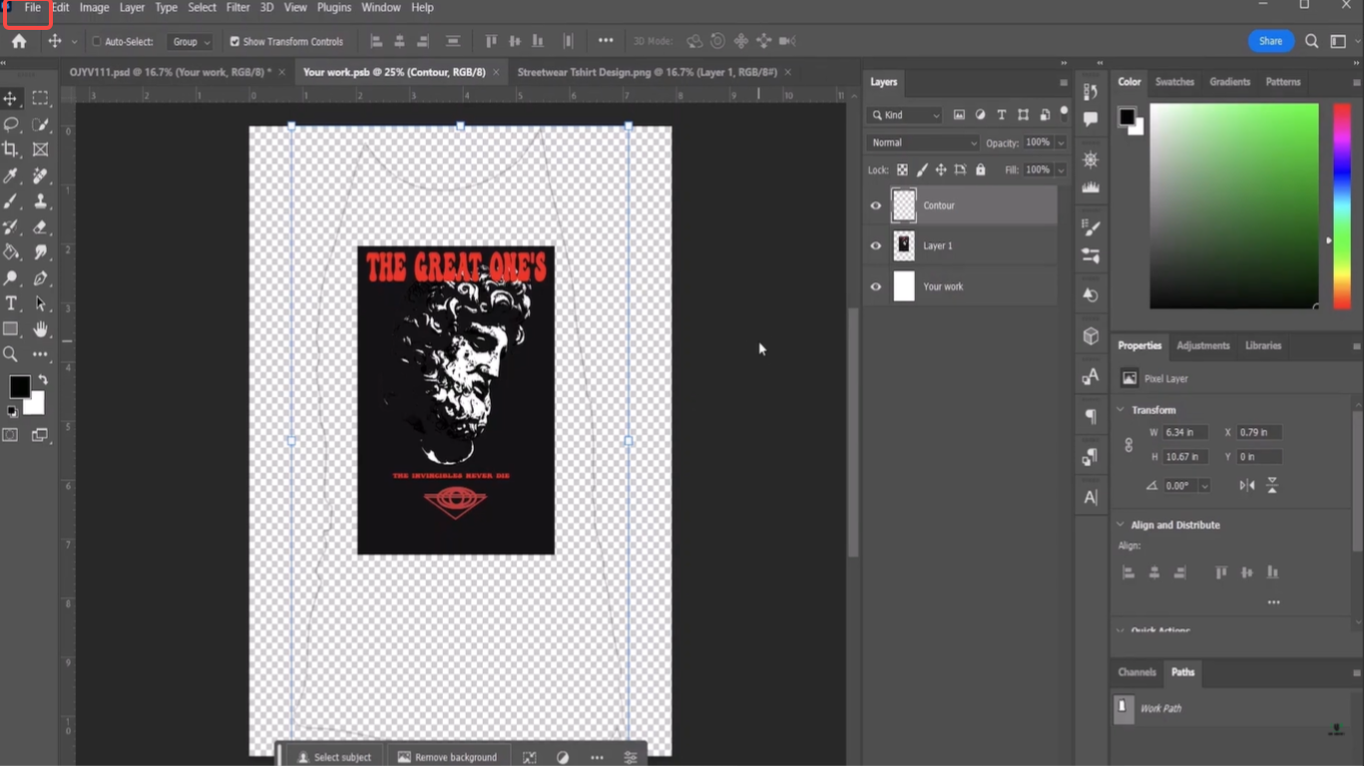The image size is (1364, 766).
Task: Collapse the Align and Distribute section
Action: point(1121,525)
